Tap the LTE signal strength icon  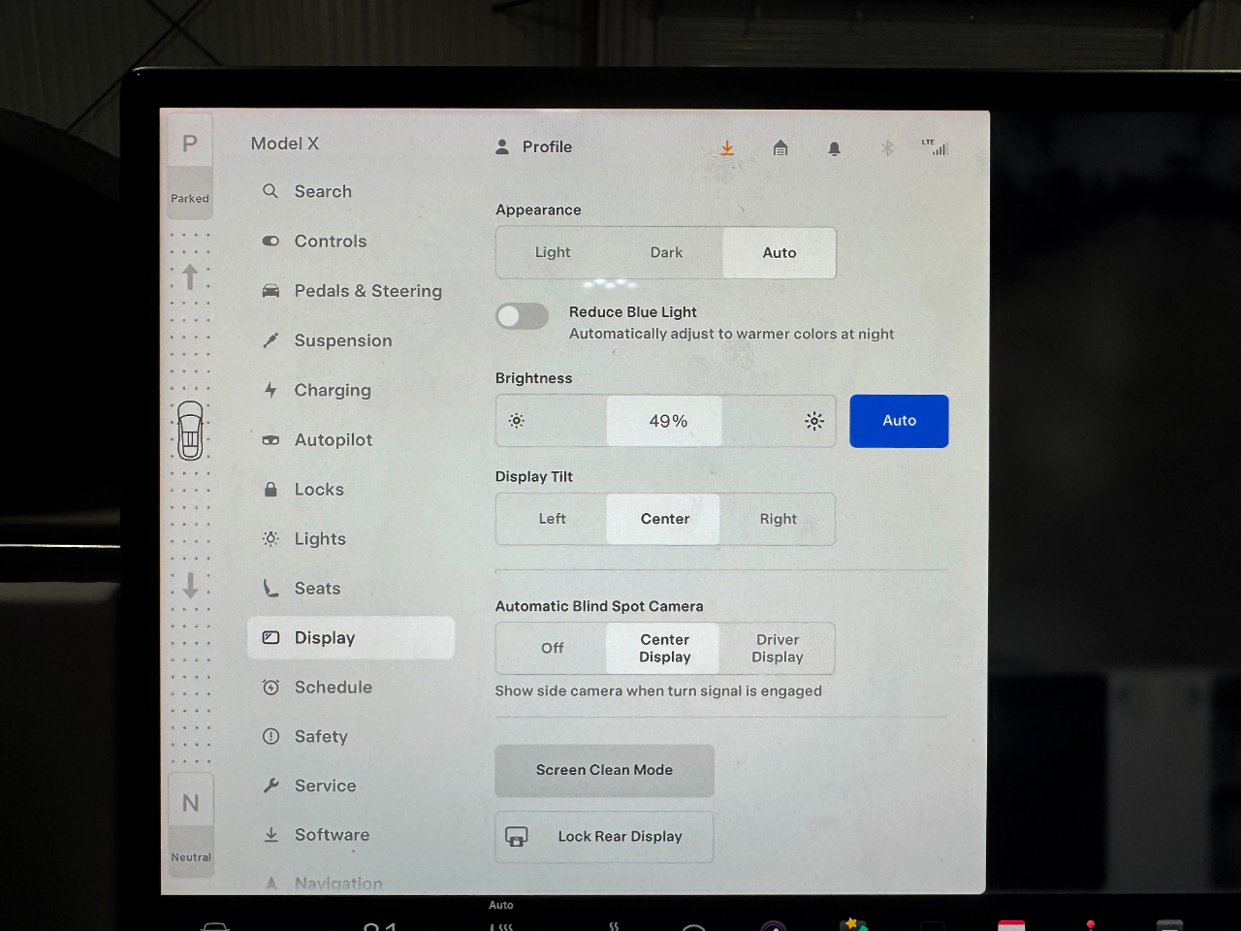936,147
